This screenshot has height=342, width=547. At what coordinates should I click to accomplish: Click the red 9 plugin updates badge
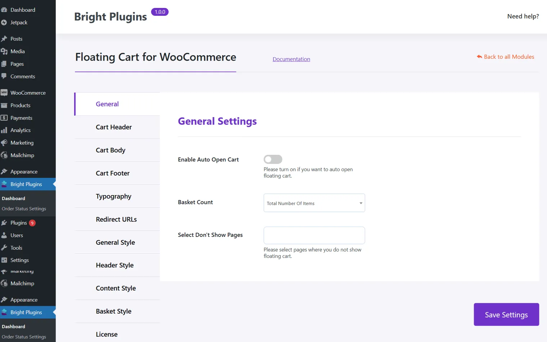32,223
